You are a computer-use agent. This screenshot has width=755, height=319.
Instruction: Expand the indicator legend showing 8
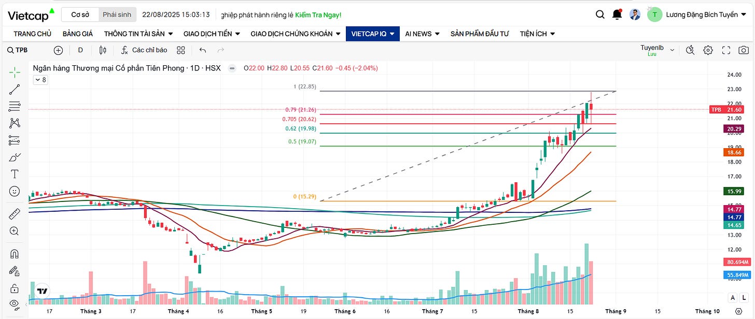click(40, 80)
